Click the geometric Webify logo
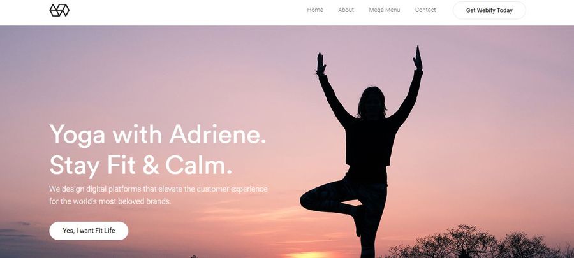The height and width of the screenshot is (258, 574). [x=59, y=10]
